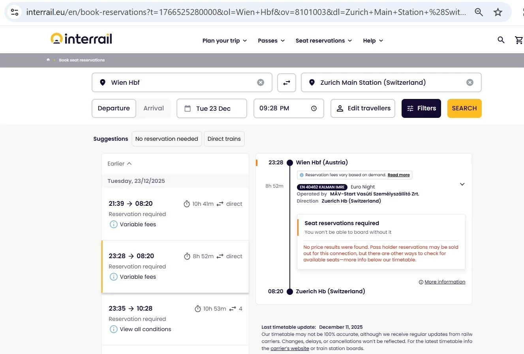
Task: Click the 10h 53m duration text
Action: tap(214, 309)
